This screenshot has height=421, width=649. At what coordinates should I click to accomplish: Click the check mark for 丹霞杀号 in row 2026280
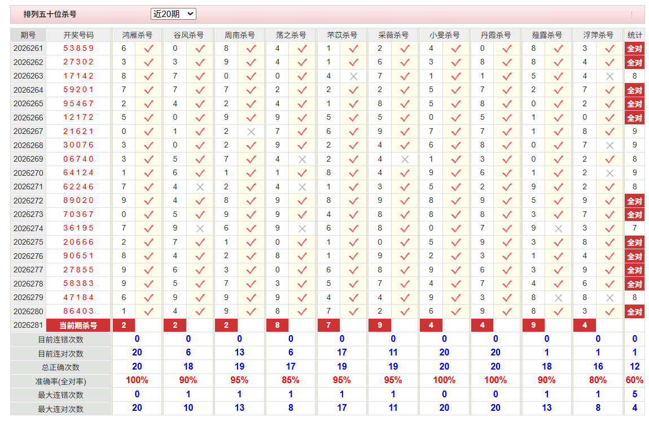coord(507,311)
